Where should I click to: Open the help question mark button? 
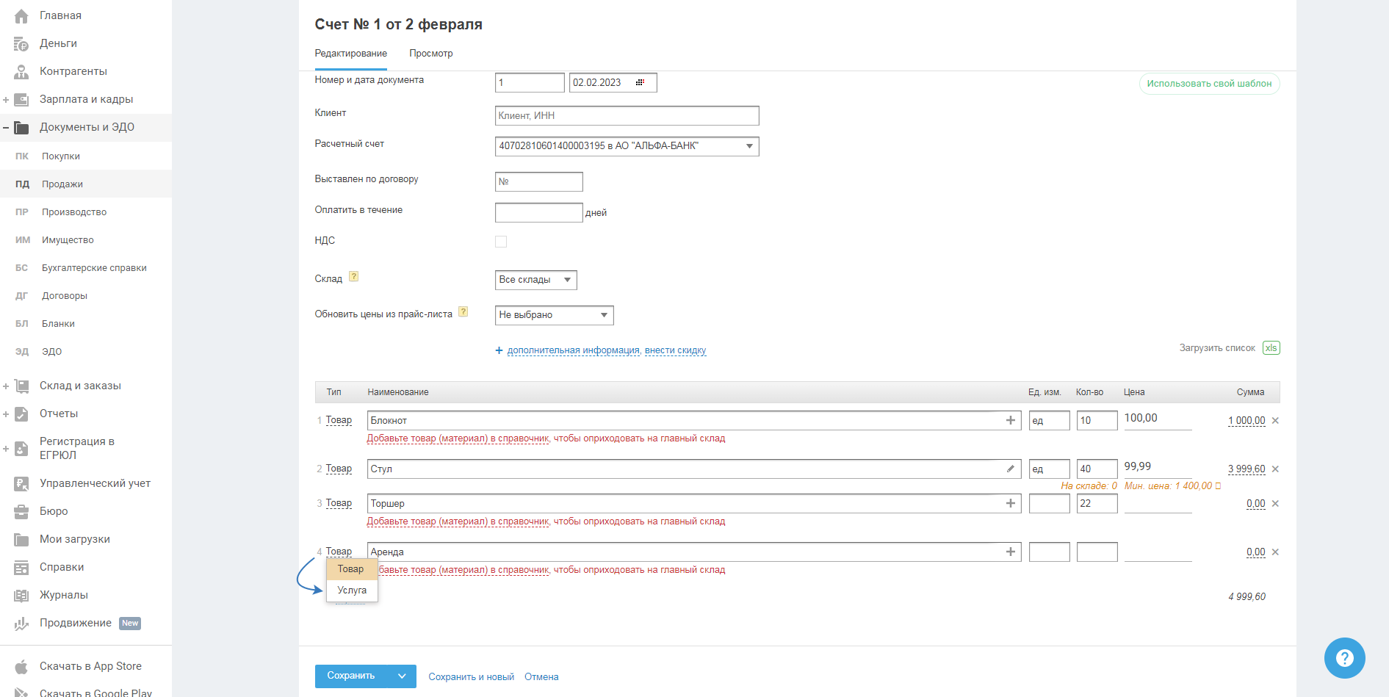1344,657
